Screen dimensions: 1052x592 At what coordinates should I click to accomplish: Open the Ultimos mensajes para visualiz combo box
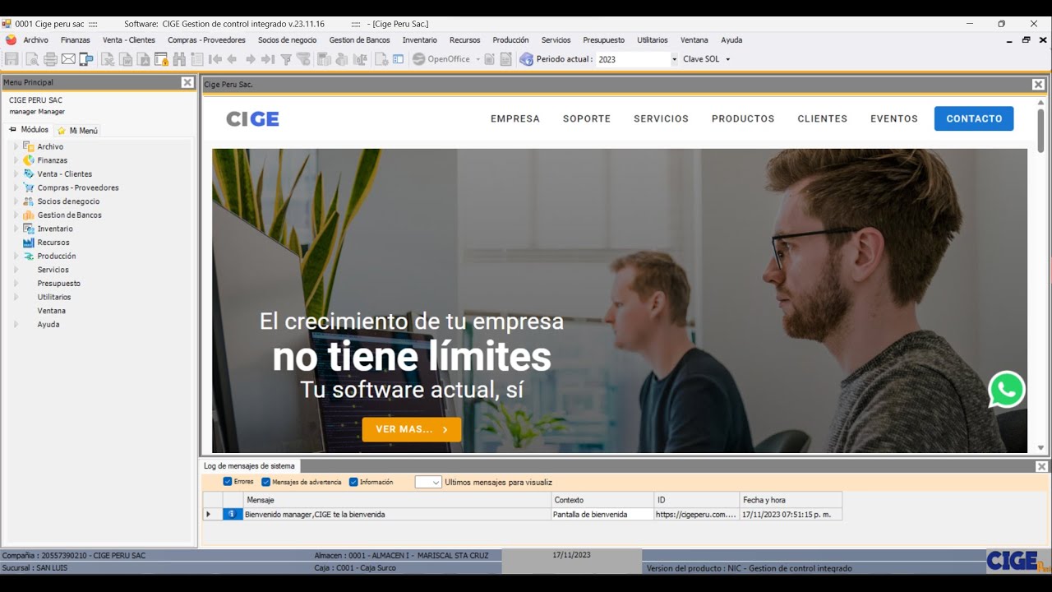coord(428,483)
